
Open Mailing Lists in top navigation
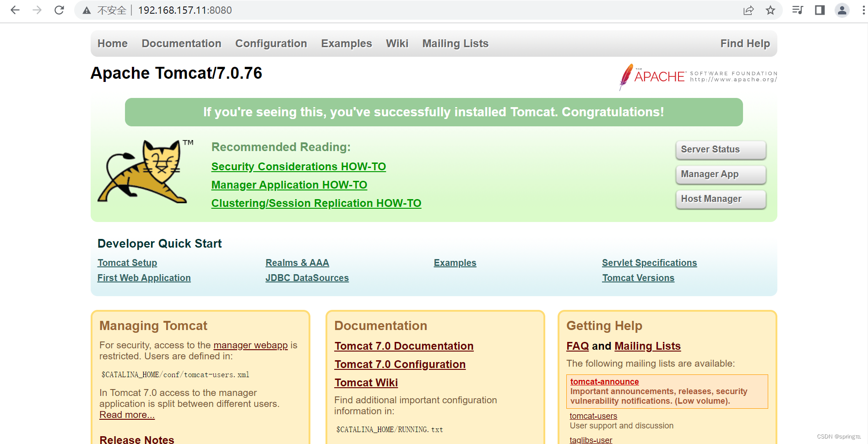pos(456,43)
